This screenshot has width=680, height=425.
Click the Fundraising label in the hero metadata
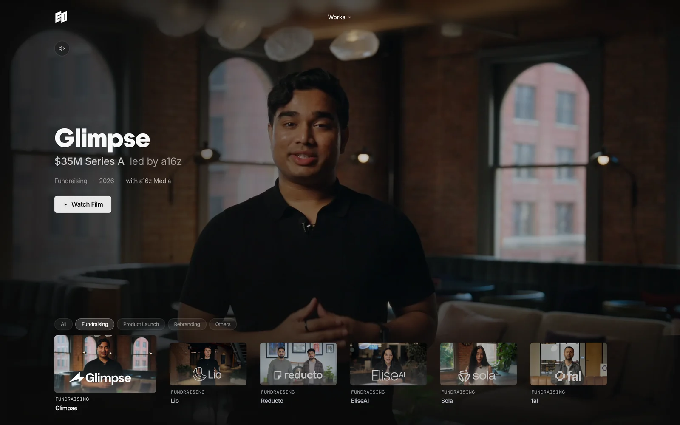tap(71, 181)
